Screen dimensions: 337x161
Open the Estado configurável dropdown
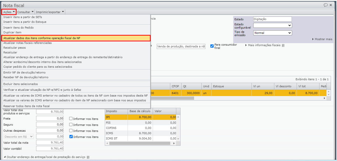273,25
